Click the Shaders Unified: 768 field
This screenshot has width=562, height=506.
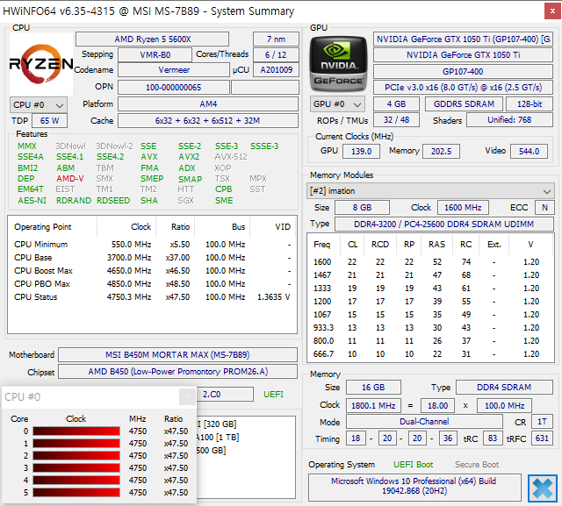[x=509, y=120]
